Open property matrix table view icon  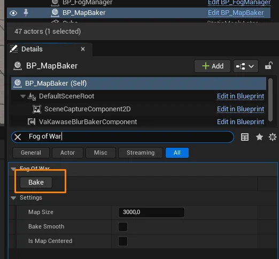[245, 137]
